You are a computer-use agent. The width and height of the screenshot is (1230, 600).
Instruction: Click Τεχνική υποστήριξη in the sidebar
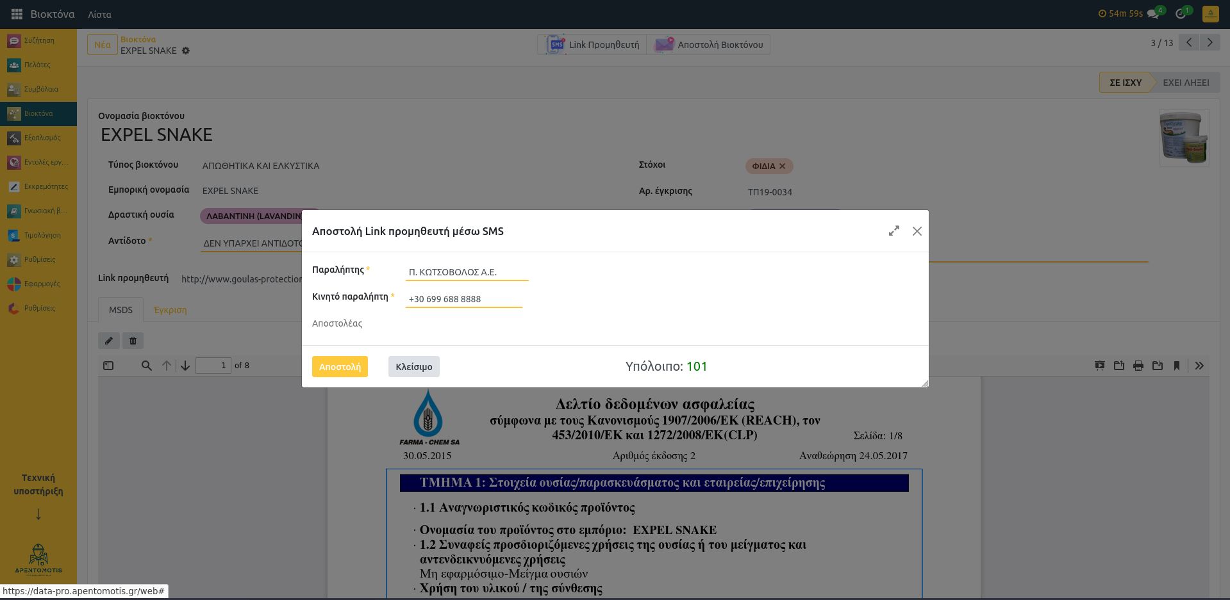(38, 485)
